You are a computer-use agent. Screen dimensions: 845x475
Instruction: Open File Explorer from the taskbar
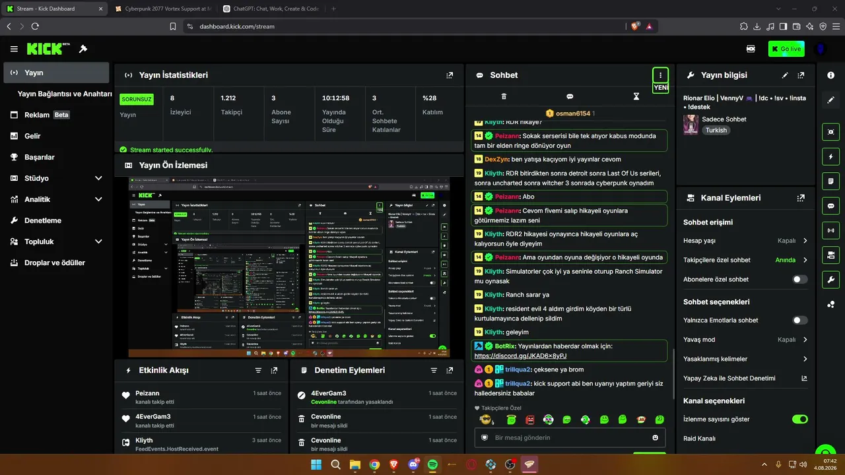(355, 464)
